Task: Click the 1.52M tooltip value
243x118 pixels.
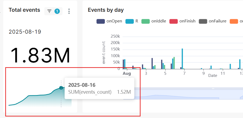Action: coord(124,92)
